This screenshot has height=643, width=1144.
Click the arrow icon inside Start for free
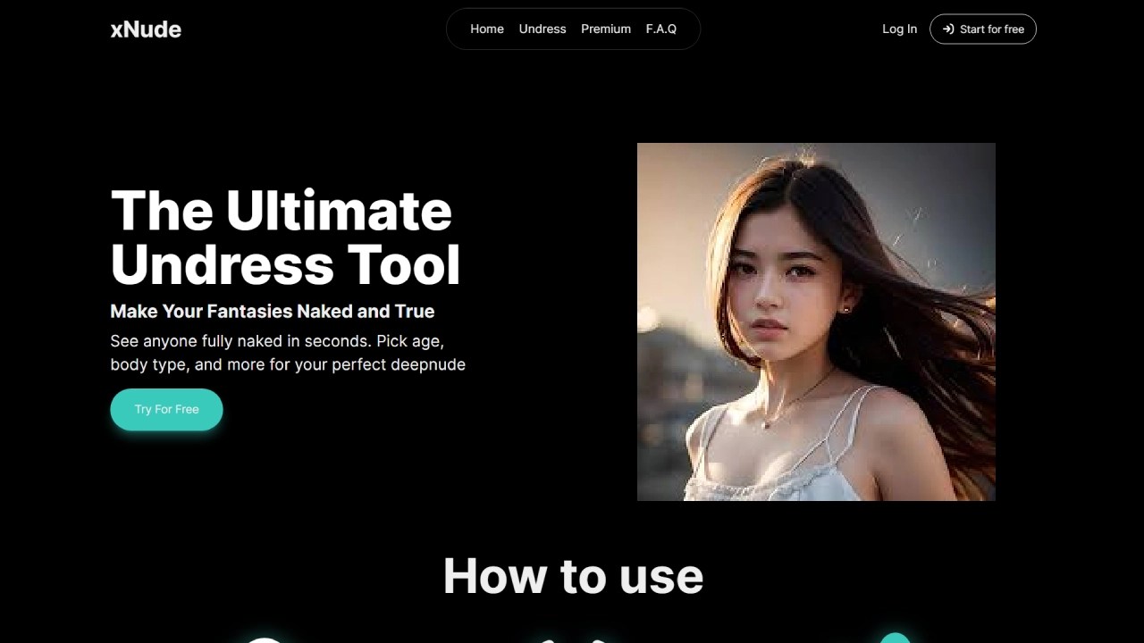tap(948, 29)
